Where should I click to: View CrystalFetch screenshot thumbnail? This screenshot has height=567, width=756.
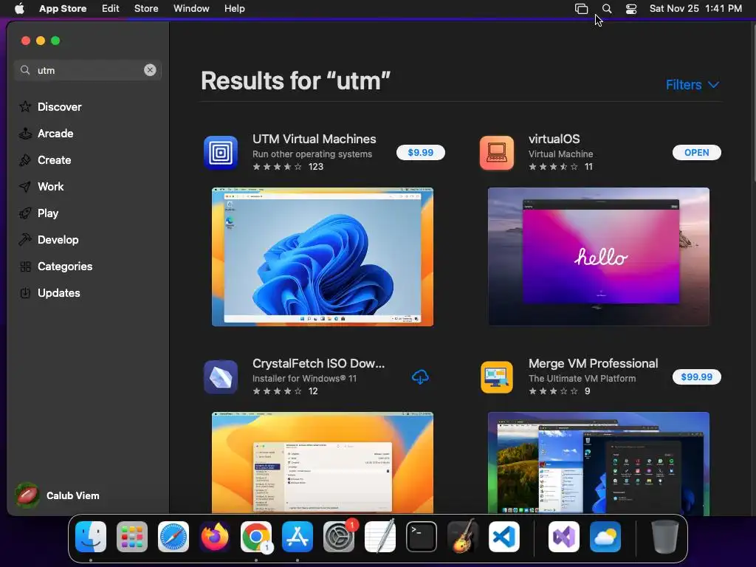point(323,463)
